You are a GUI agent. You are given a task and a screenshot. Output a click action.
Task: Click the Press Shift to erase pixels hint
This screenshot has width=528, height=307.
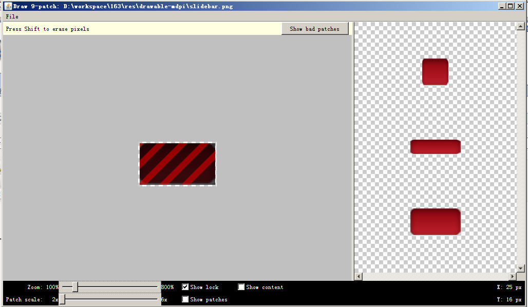pos(47,29)
